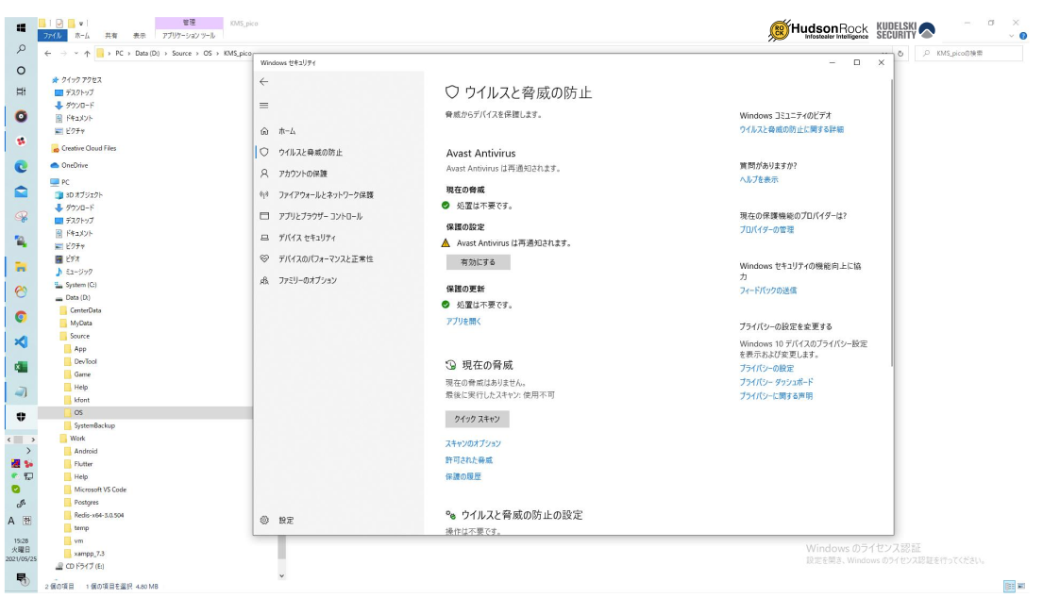
Task: Select OneDrive in navigation tree
Action: point(75,165)
